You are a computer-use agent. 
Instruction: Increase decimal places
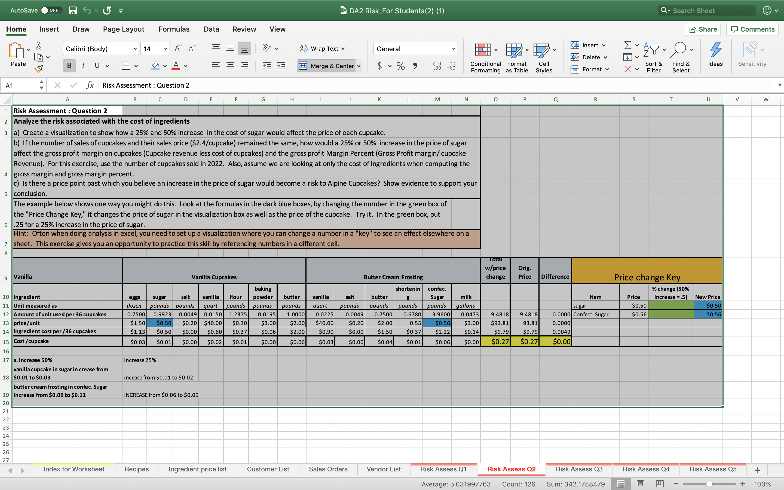(x=436, y=66)
